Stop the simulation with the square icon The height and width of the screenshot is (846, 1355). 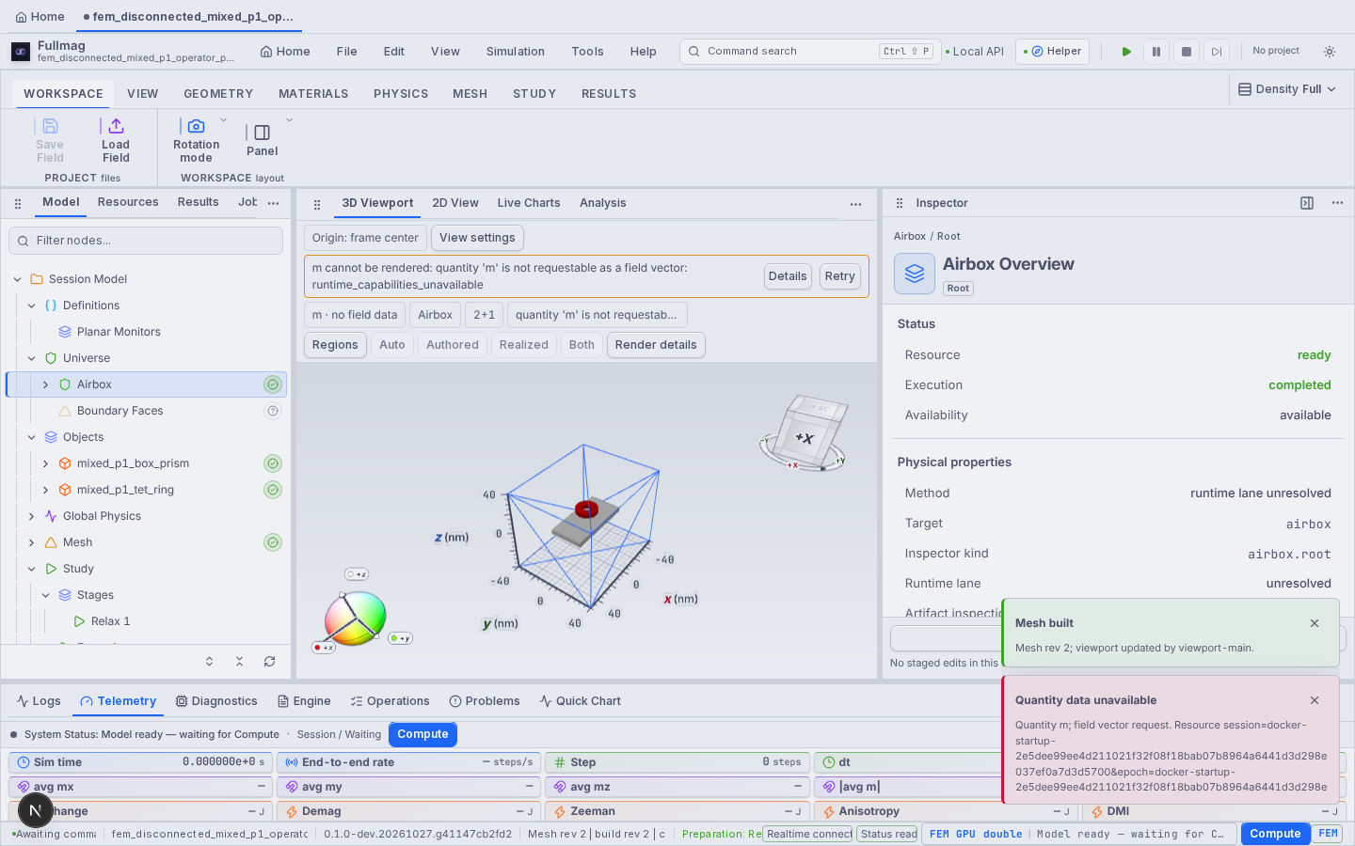tap(1187, 52)
